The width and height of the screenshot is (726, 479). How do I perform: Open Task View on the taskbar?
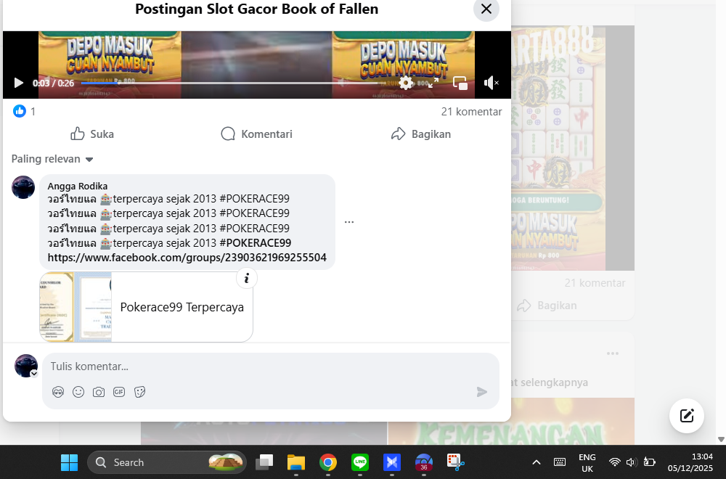tap(264, 462)
